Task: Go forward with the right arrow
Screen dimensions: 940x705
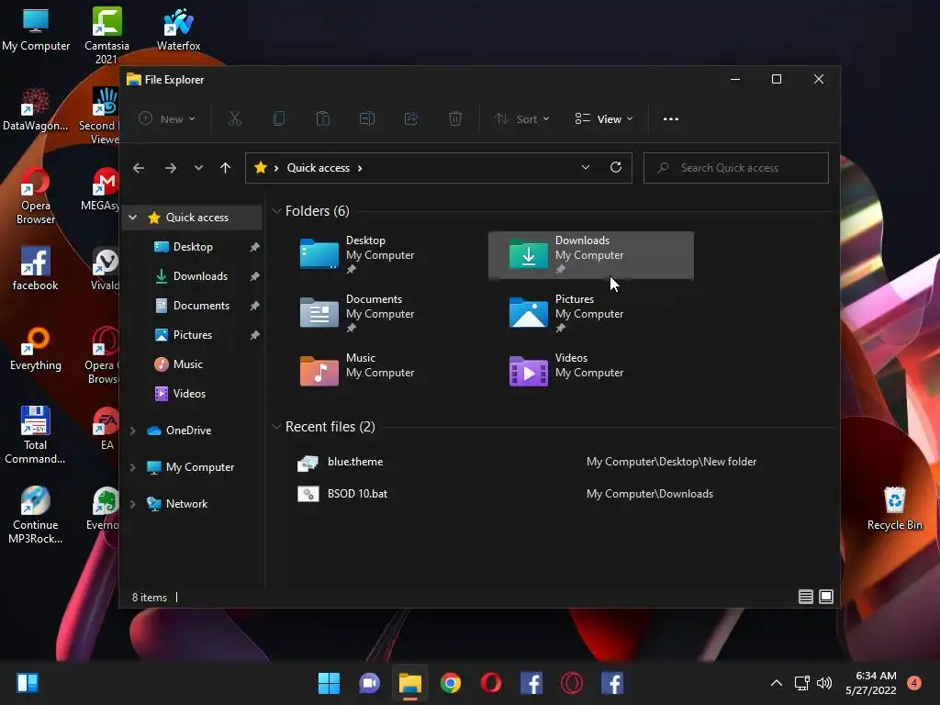Action: (x=171, y=168)
